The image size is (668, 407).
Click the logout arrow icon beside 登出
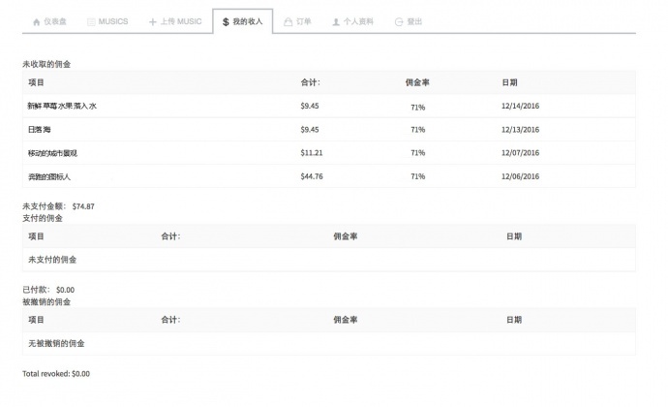coord(399,20)
